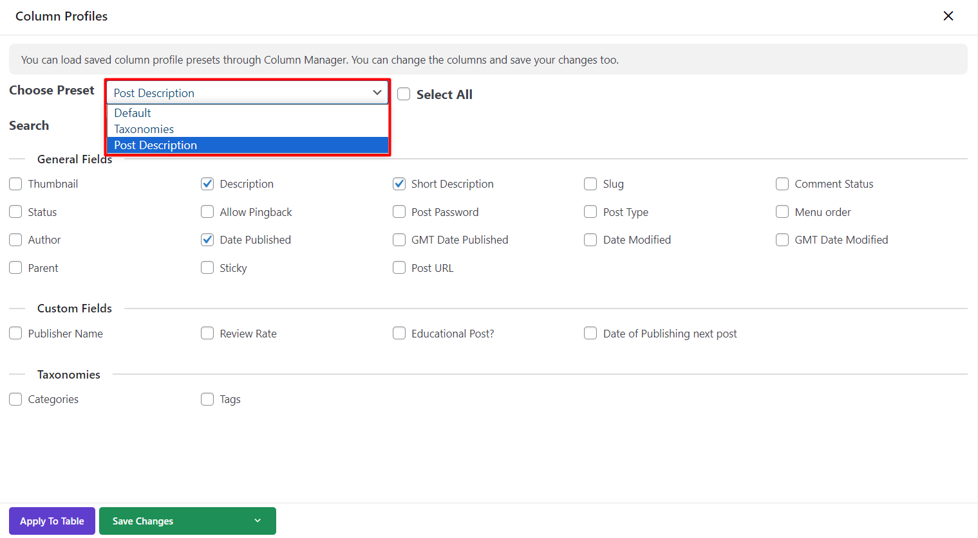This screenshot has height=538, width=978.
Task: Check the Comment Status column
Action: pos(782,184)
